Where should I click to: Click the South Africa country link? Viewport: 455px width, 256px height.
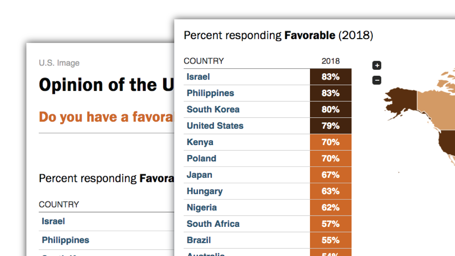213,224
